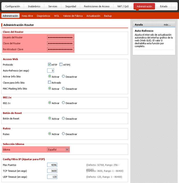Open the Estado tab
179x183 pixels.
[164, 6]
